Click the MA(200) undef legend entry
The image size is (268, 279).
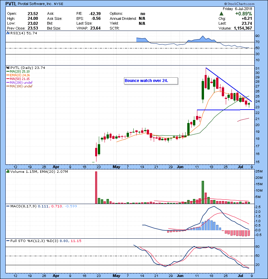pos(20,83)
